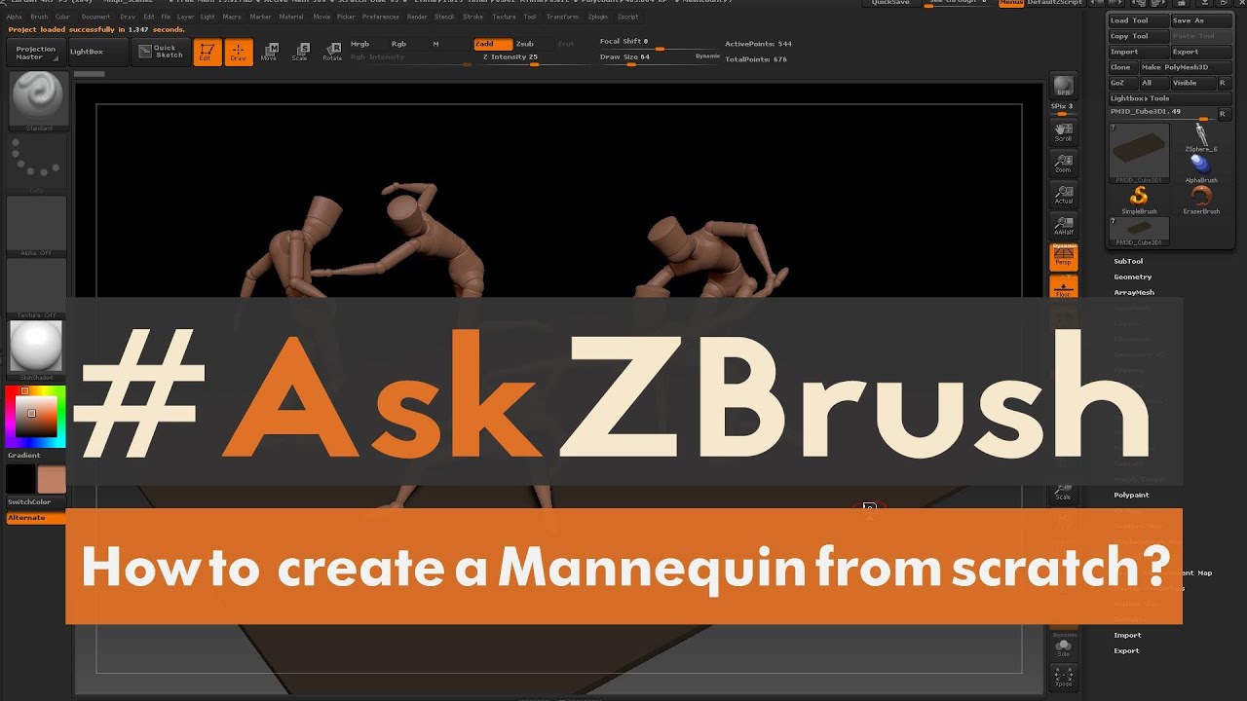Image resolution: width=1247 pixels, height=701 pixels.
Task: Click the BPR render button
Action: (x=1063, y=86)
